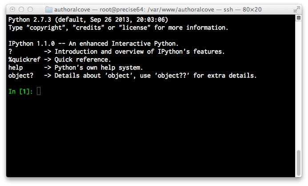Click the scrollbar thumb at the bottom
Screen dimensions: 308x186
(x=297, y=164)
